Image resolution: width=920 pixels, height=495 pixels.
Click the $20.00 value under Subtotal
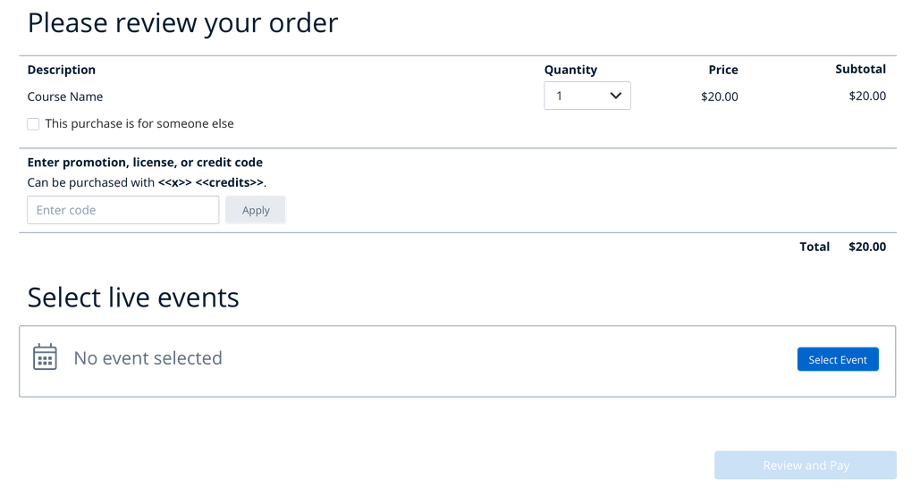(x=867, y=96)
